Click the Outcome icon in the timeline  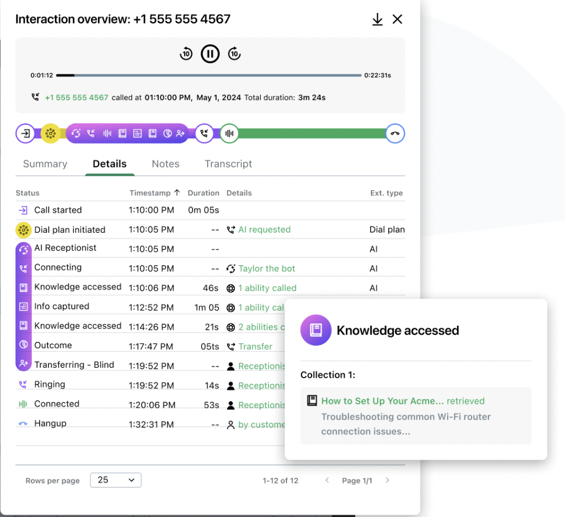coord(168,133)
